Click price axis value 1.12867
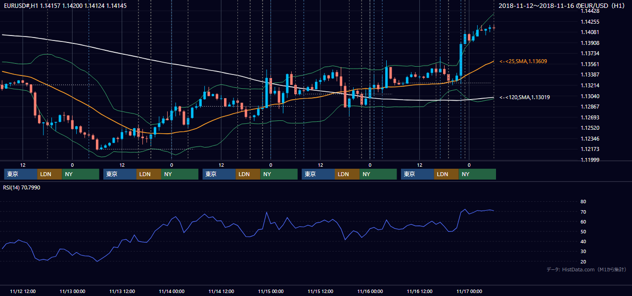Screen dimensions: 632x296 (589, 107)
